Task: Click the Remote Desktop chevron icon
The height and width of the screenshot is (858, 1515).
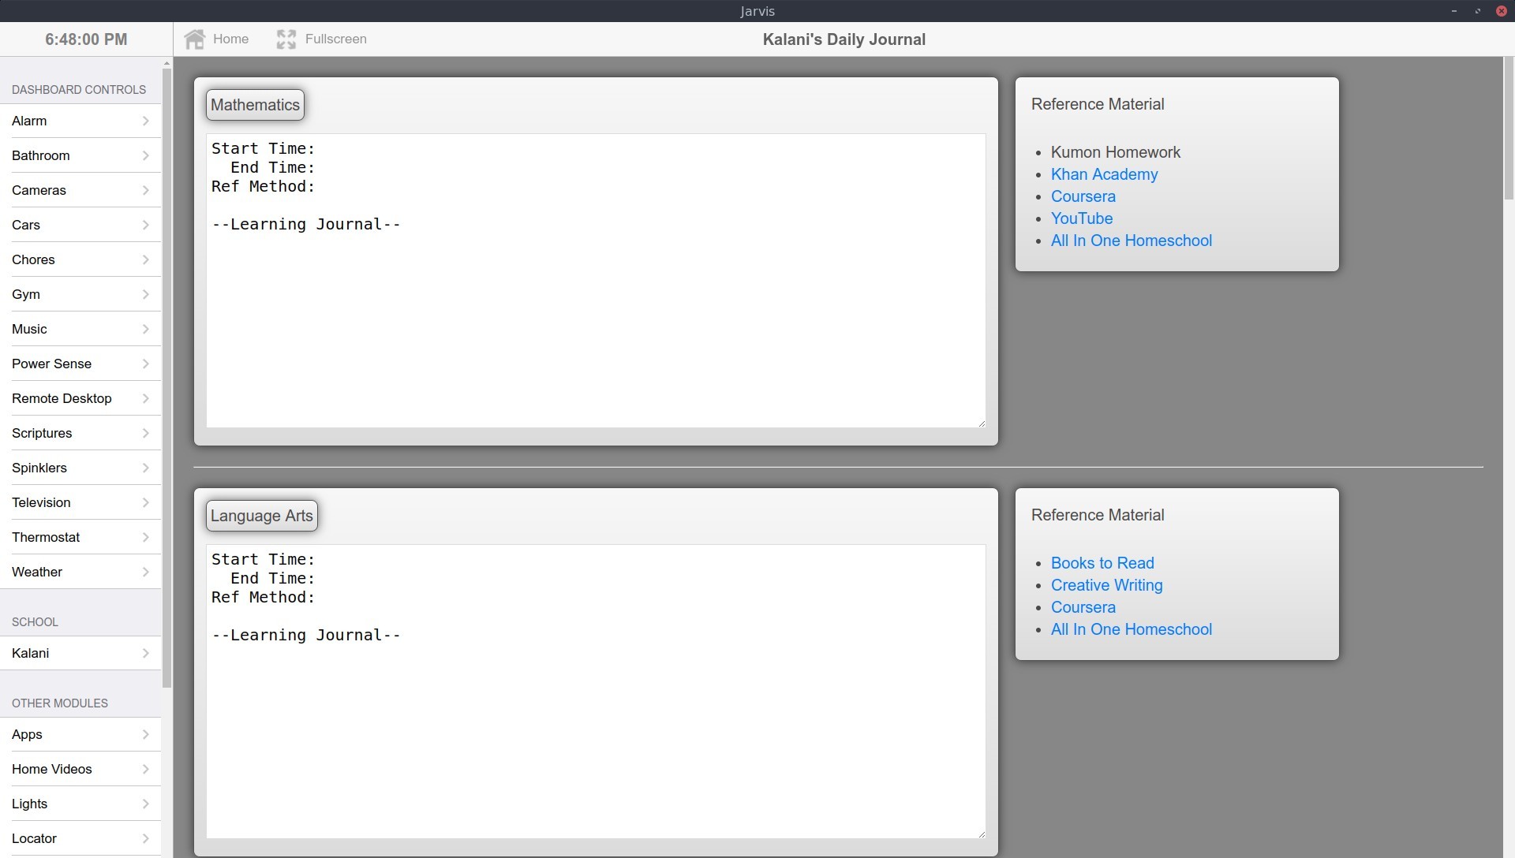Action: point(146,399)
